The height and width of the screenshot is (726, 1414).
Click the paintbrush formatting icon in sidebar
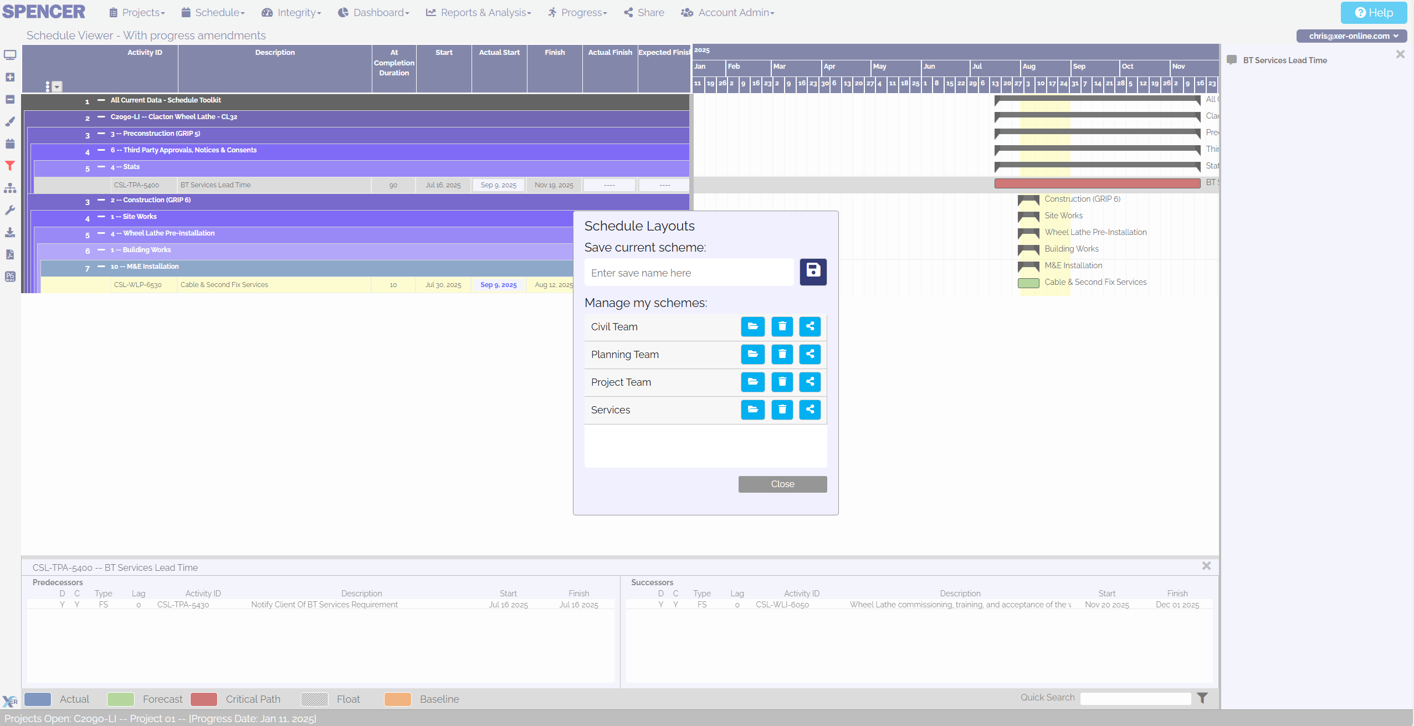pos(10,121)
